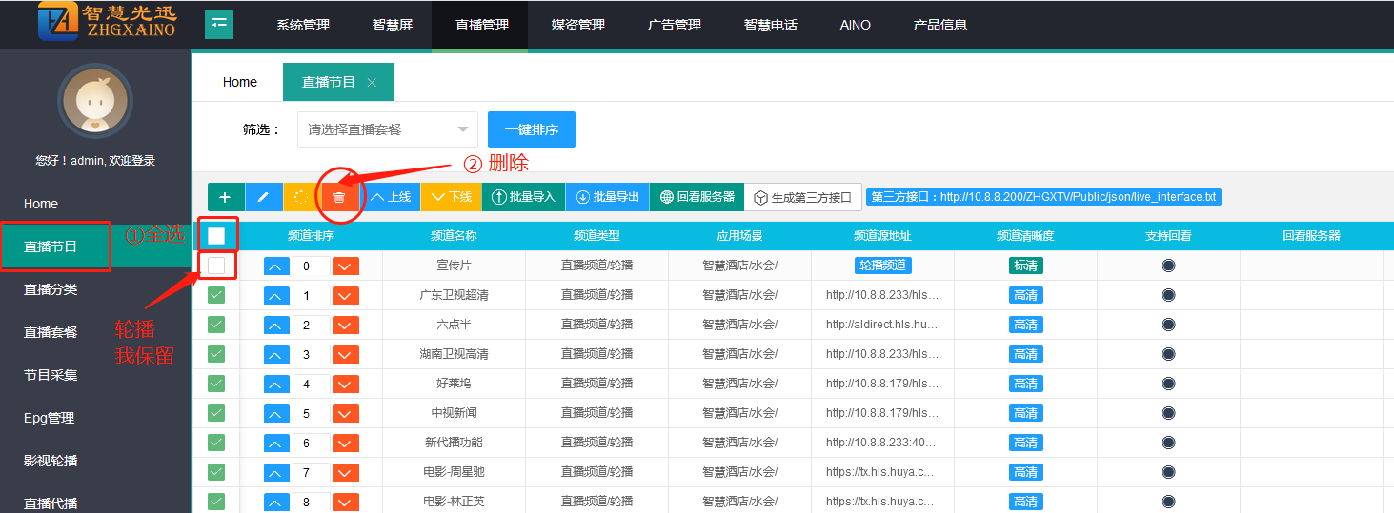Viewport: 1394px width, 513px height.
Task: Click 生成第三方接口 button
Action: pyautogui.click(x=802, y=197)
